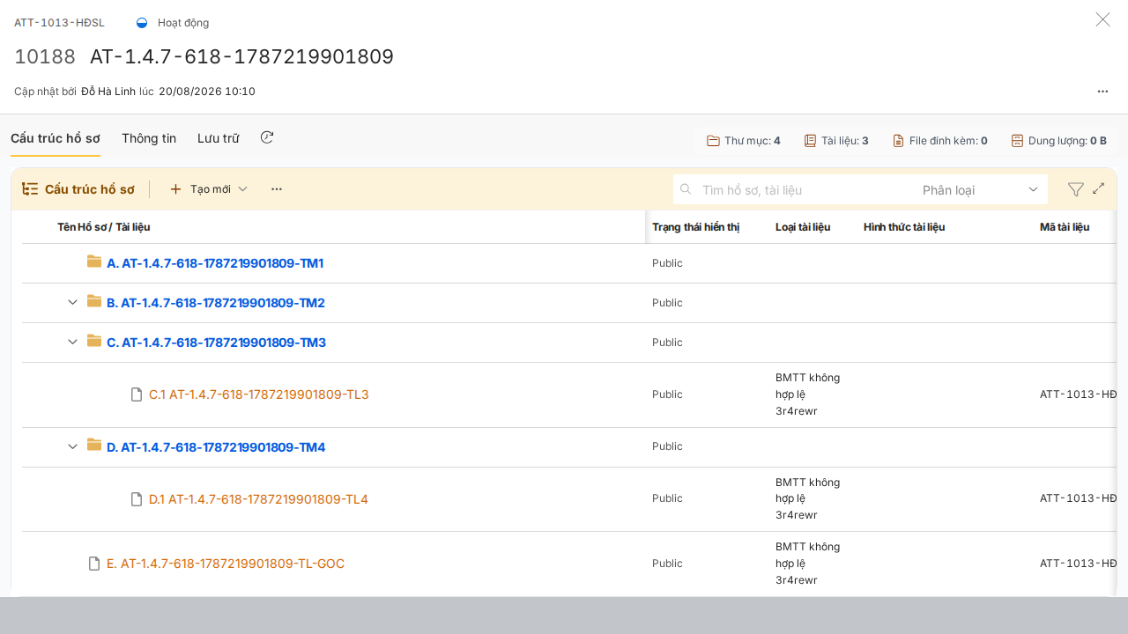Click the file icon of C.1 TL3

coord(137,394)
